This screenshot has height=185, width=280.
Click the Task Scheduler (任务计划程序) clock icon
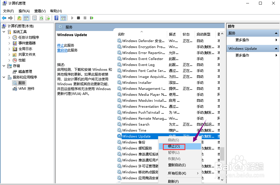[15, 38]
